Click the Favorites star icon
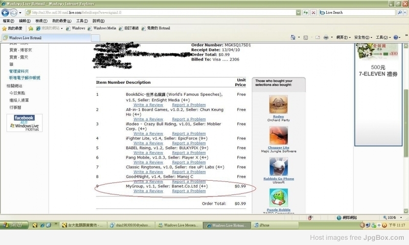The height and width of the screenshot is (245, 409). tap(5, 29)
